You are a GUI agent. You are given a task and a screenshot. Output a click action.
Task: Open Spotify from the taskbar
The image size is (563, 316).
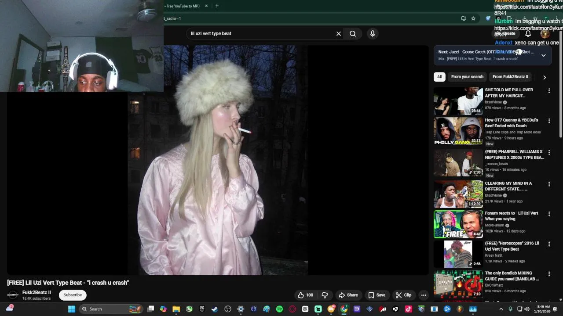(x=279, y=309)
